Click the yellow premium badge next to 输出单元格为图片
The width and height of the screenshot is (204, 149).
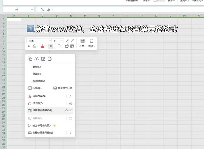tap(55, 125)
